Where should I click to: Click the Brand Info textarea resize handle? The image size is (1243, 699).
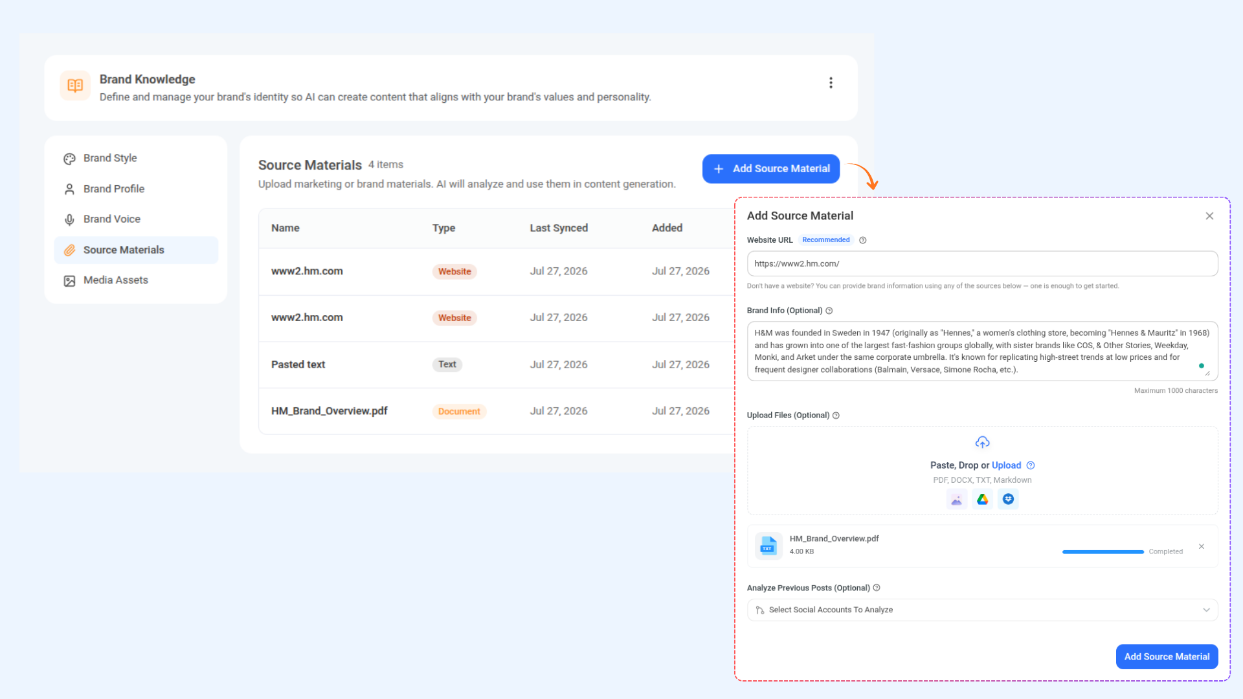coord(1207,373)
